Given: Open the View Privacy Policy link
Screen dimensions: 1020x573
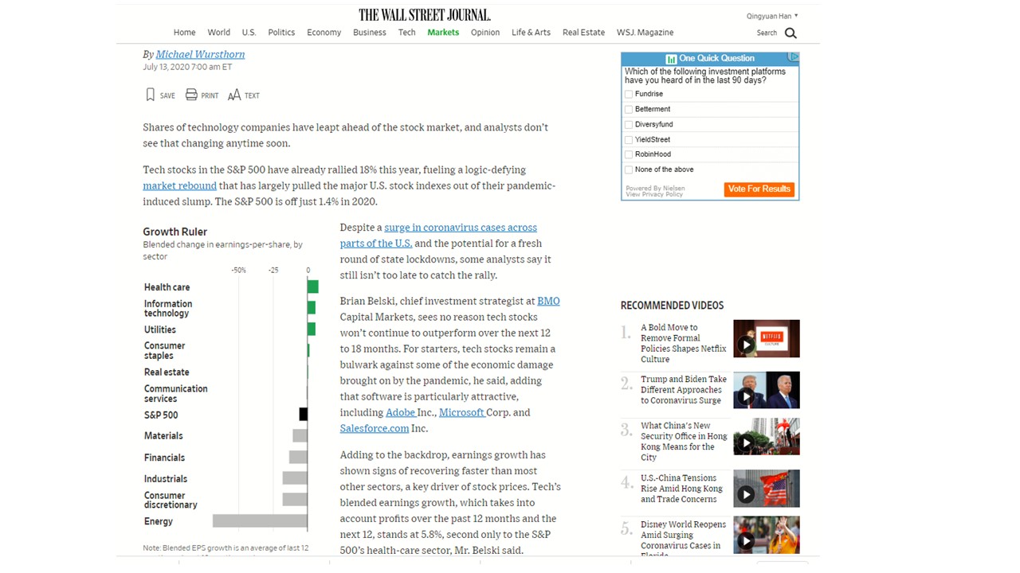Looking at the screenshot, I should (x=654, y=195).
